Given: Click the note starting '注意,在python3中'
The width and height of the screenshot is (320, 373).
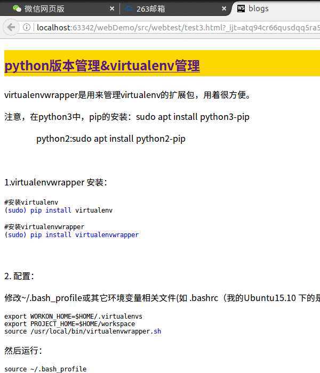Looking at the screenshot, I should click(127, 117).
